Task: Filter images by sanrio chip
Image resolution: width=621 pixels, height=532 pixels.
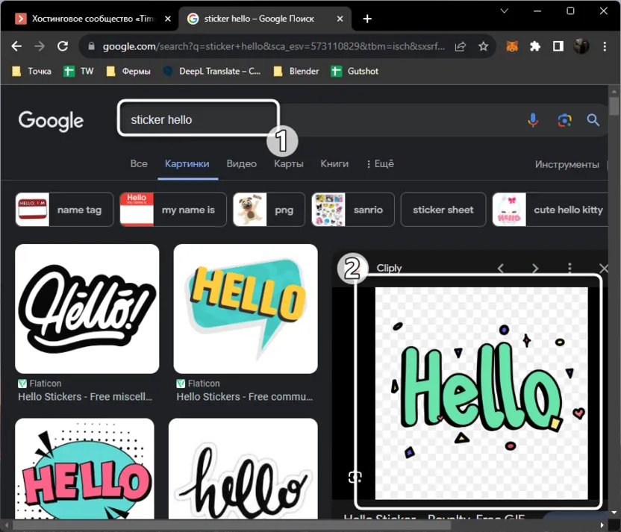Action: click(353, 210)
